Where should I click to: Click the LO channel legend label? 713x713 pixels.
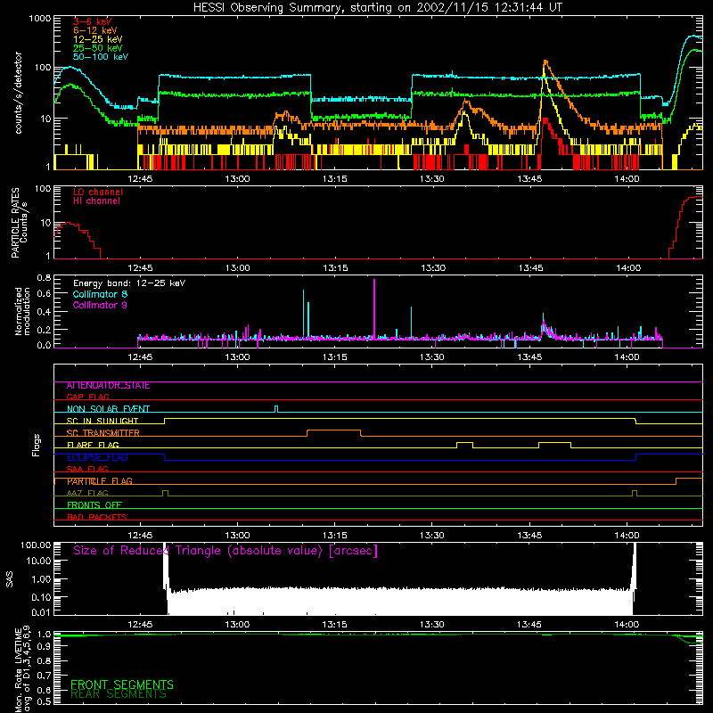(x=98, y=192)
